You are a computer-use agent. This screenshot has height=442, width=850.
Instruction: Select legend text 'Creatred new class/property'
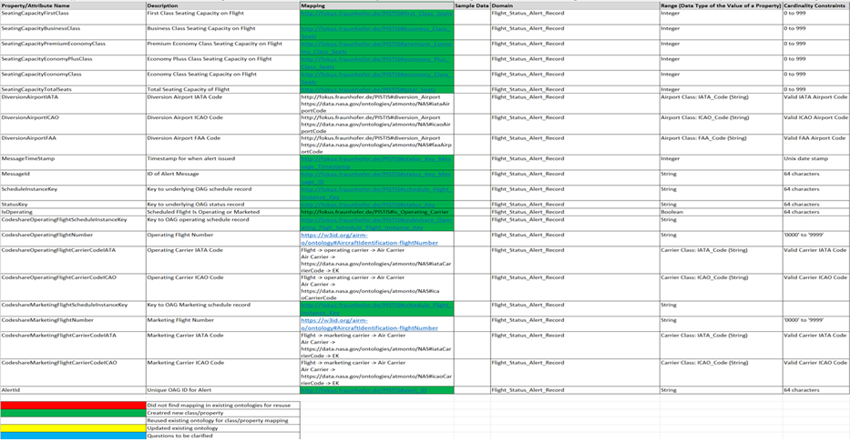[223, 413]
